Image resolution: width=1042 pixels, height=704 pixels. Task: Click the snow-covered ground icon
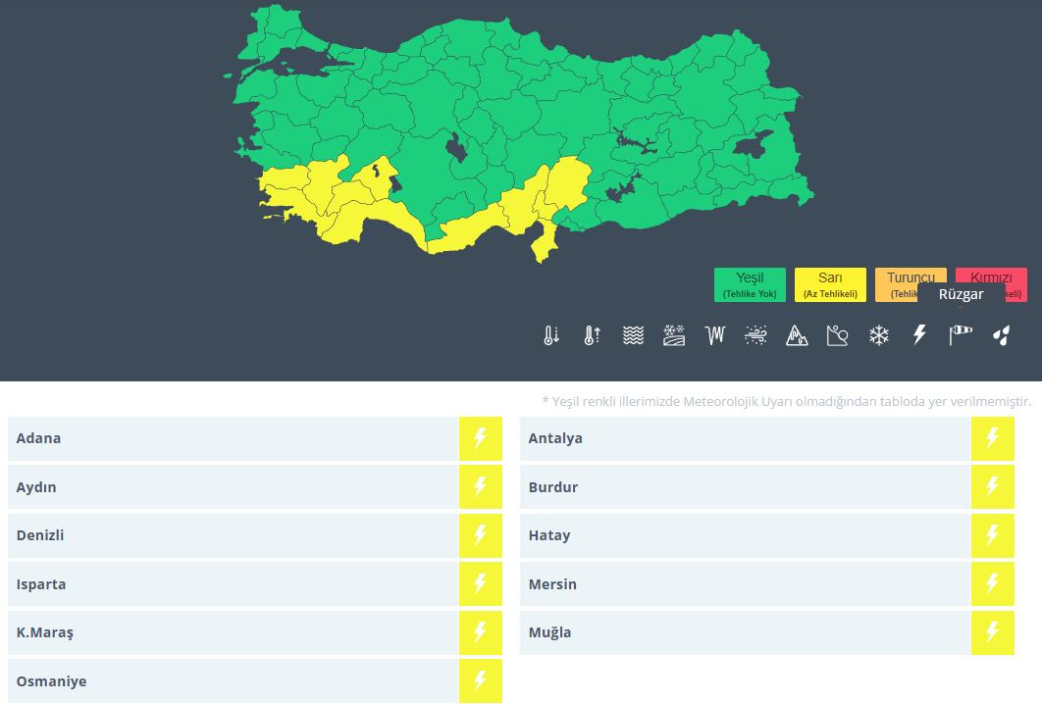click(x=673, y=335)
